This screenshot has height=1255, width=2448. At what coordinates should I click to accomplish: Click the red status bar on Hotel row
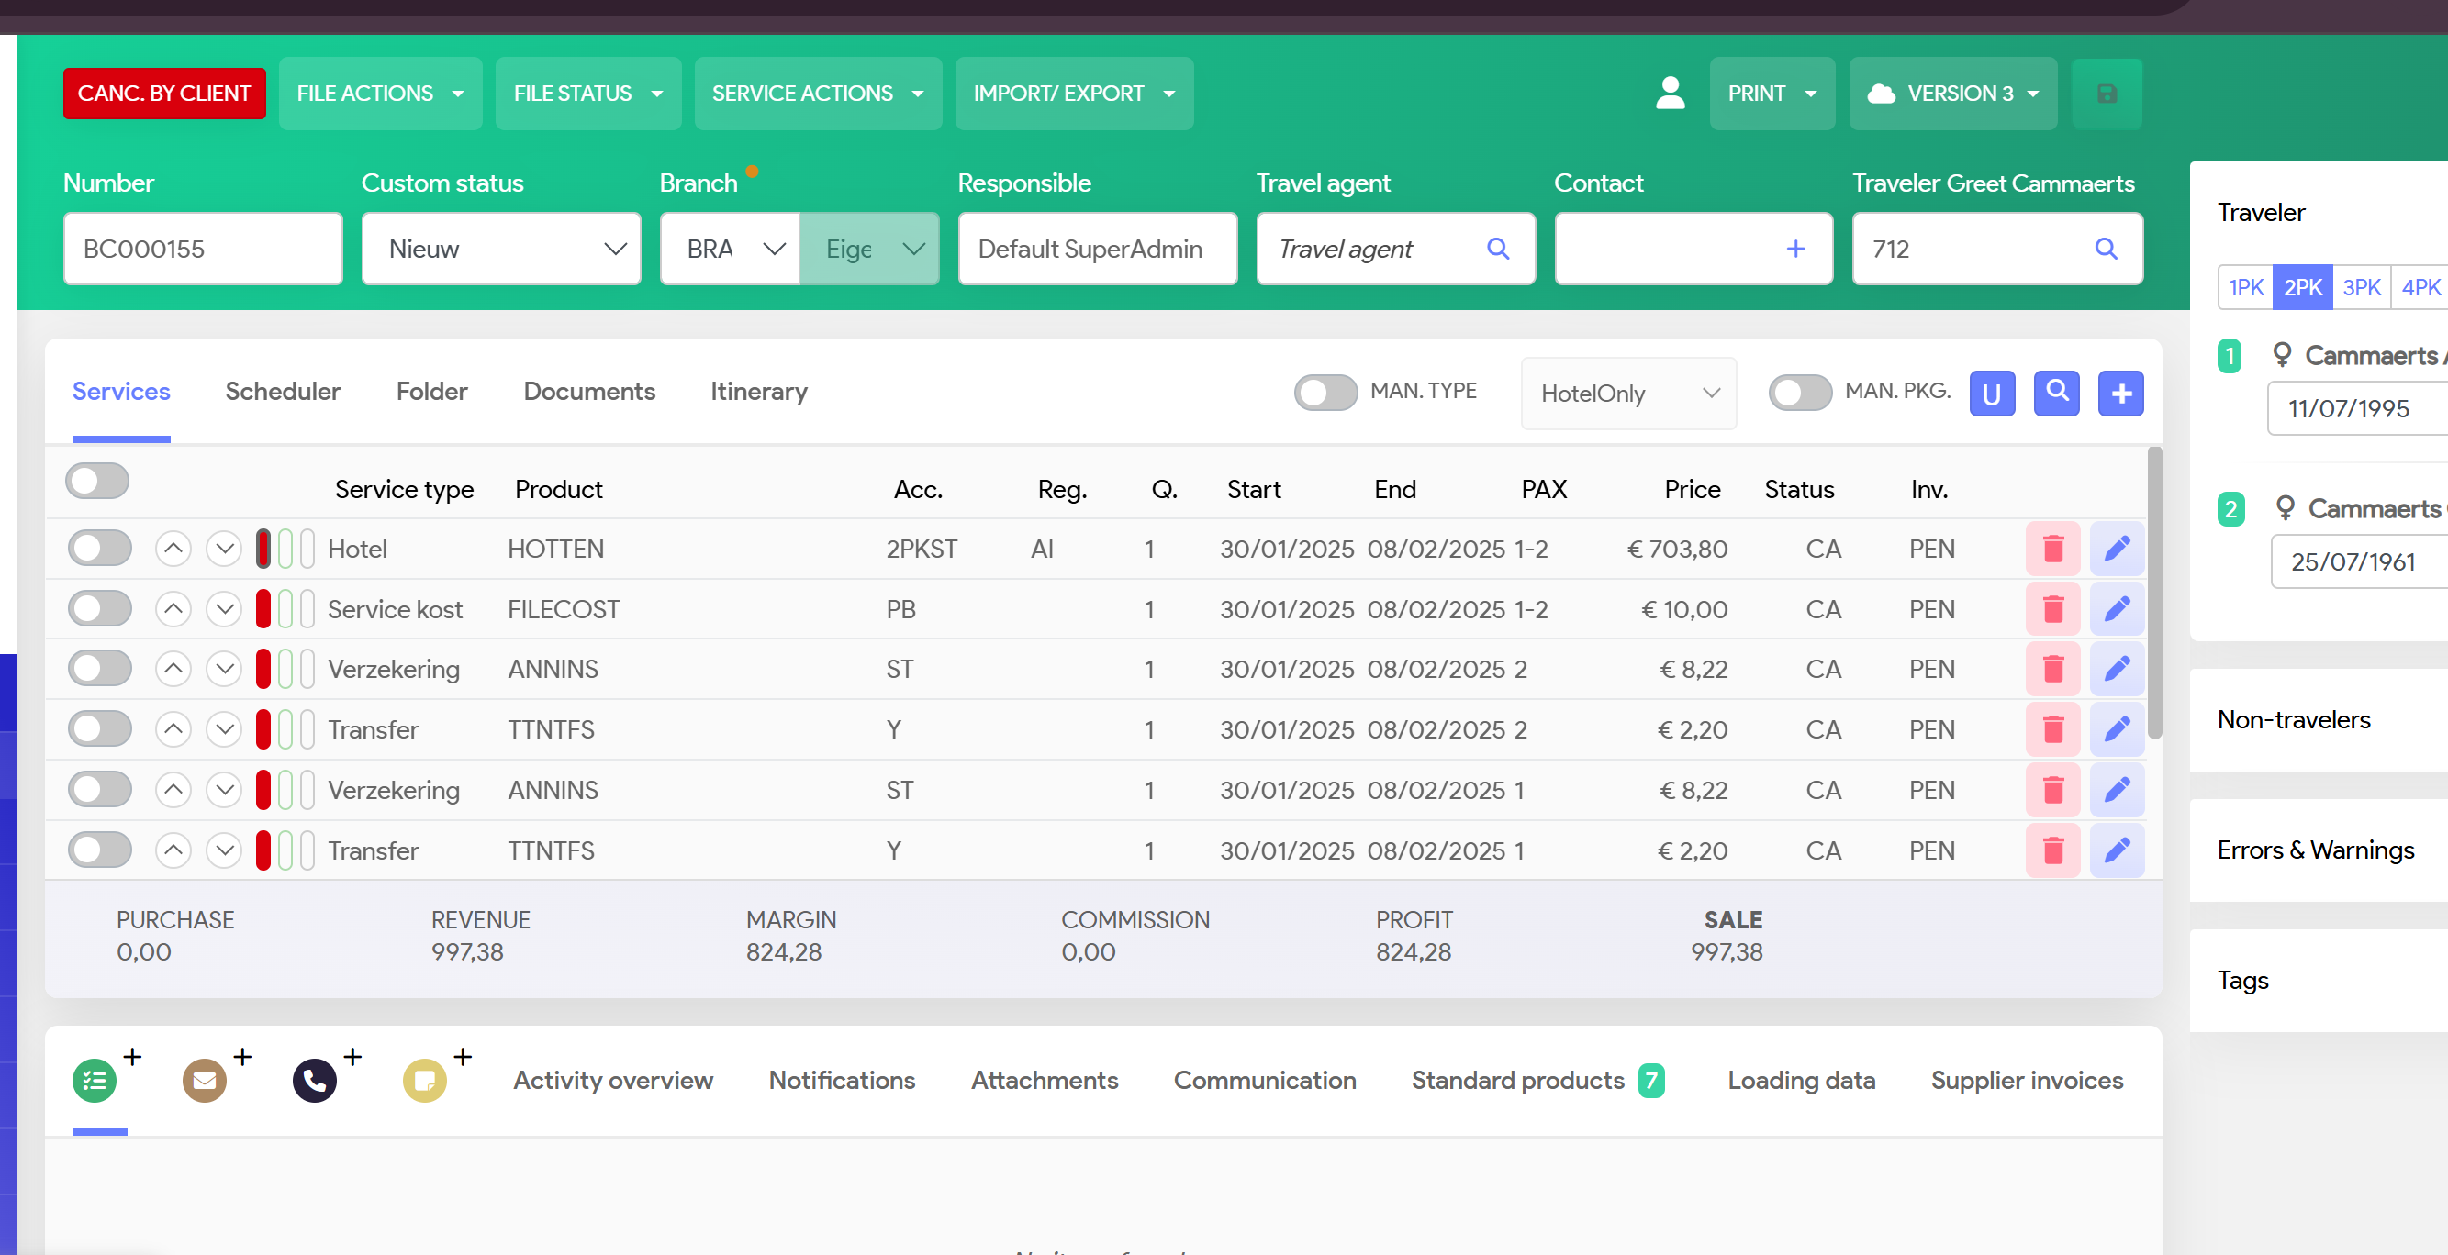click(263, 549)
